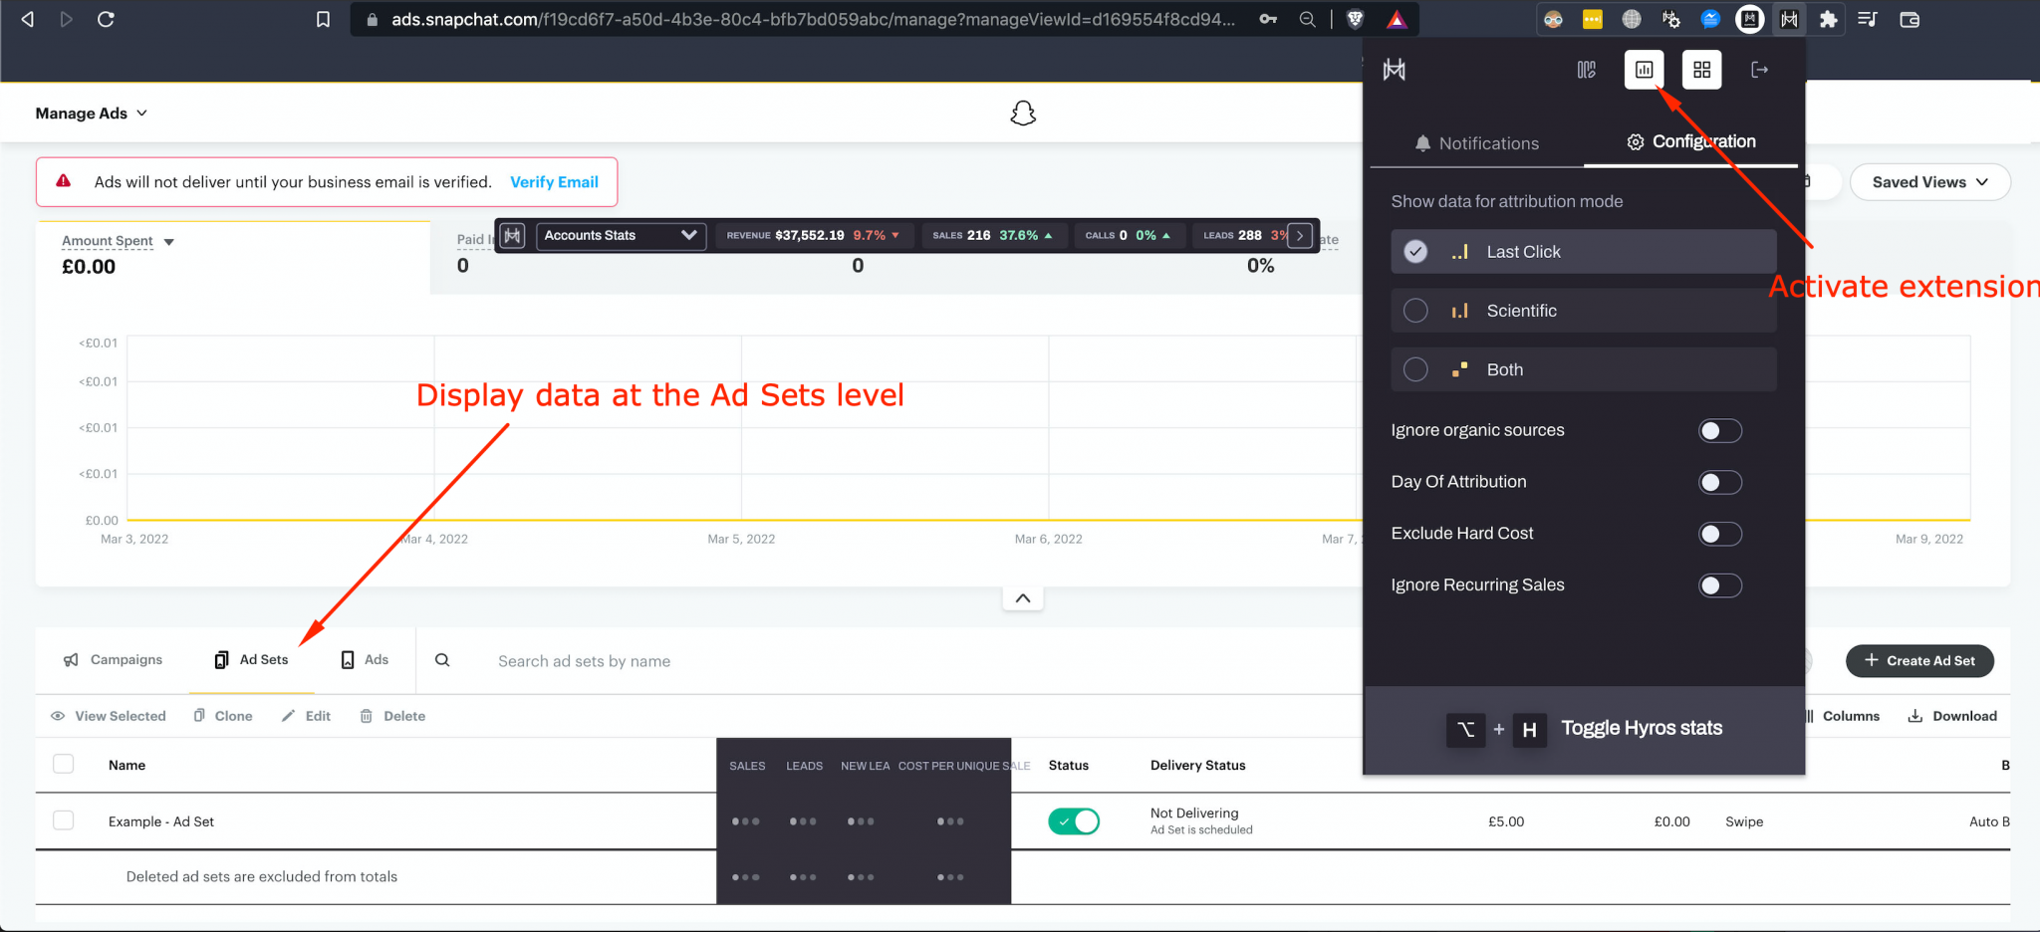
Task: Open the Manage Ads dropdown
Action: (91, 113)
